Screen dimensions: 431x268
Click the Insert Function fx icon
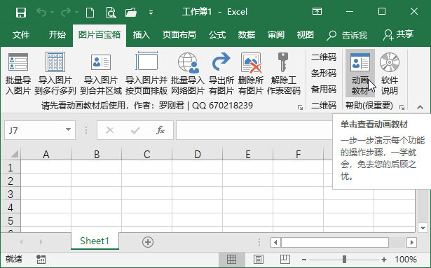pos(160,130)
